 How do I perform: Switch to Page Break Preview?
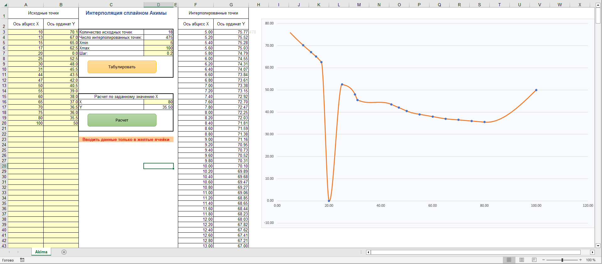pyautogui.click(x=534, y=260)
